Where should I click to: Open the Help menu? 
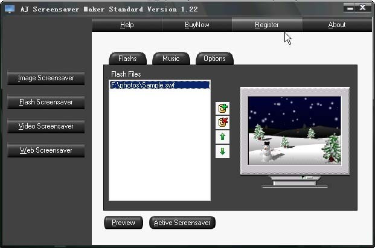(127, 25)
